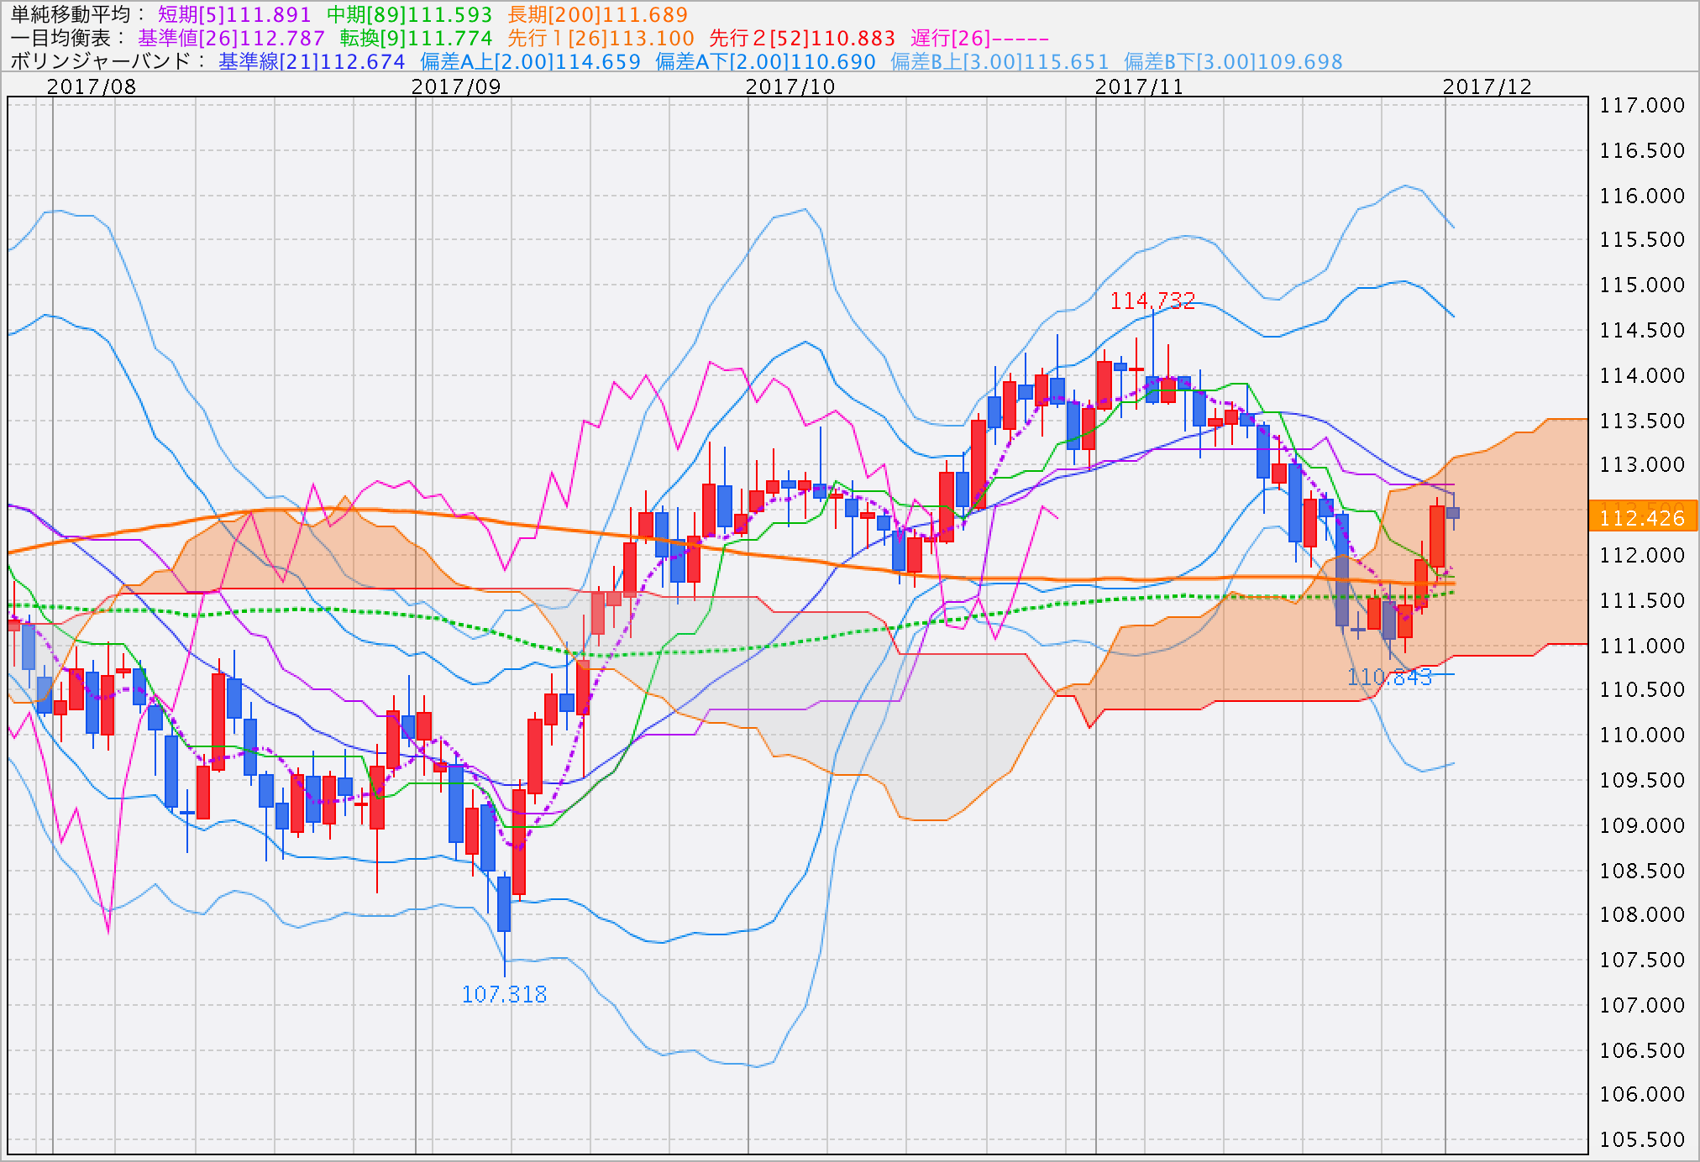Click the 2017/08 date label
Viewport: 1700px width, 1162px height.
(x=92, y=86)
